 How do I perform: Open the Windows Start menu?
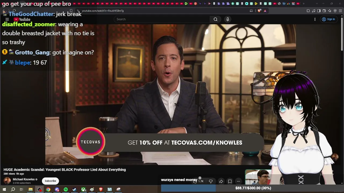4,190
